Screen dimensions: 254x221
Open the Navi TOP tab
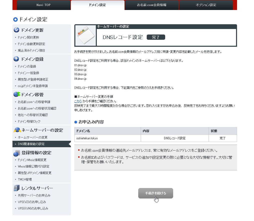(x=43, y=5)
